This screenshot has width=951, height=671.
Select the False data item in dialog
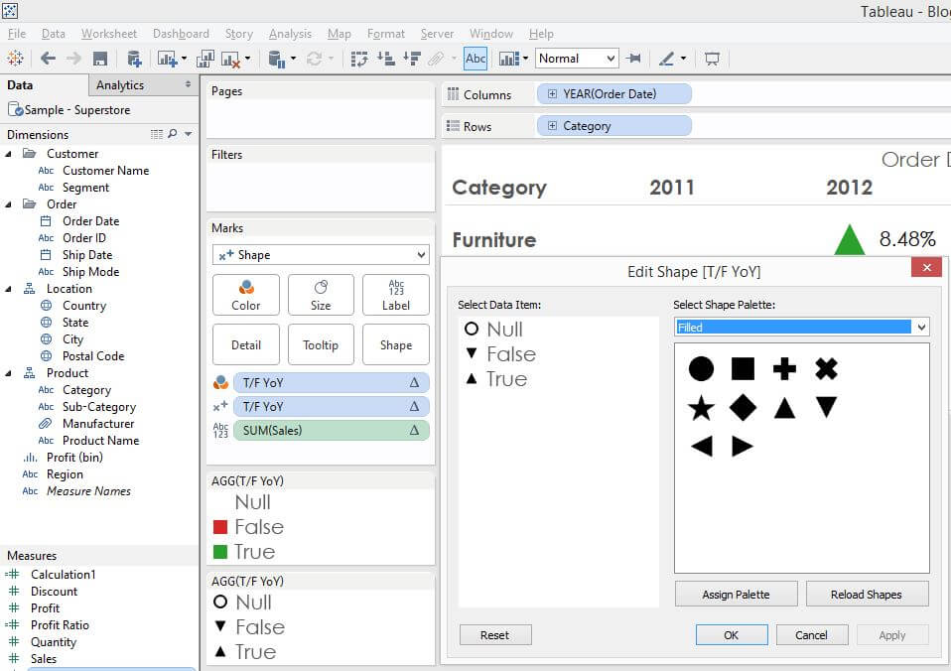coord(510,354)
